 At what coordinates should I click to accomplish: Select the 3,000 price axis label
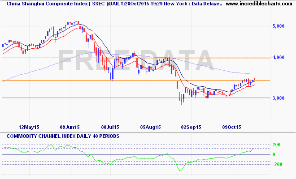(x=278, y=98)
